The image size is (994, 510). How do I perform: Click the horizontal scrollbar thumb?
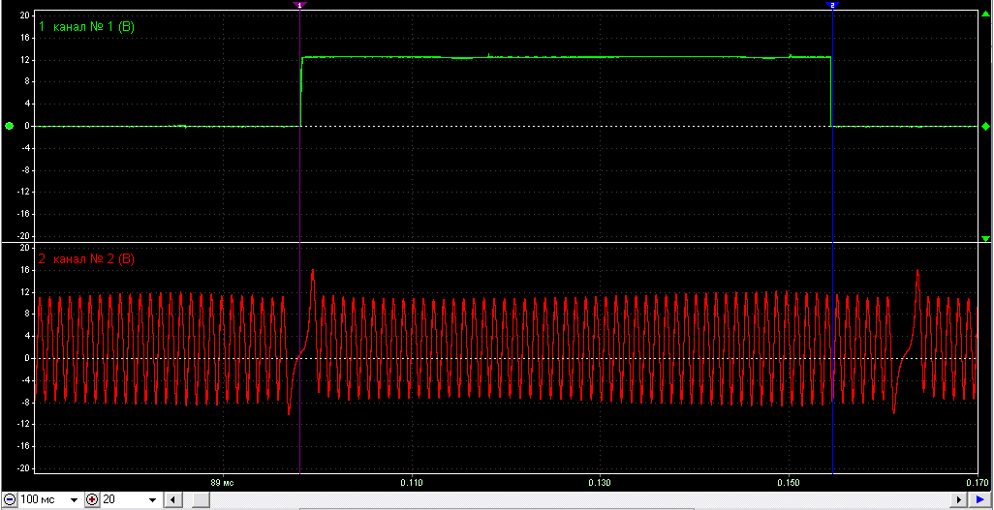coord(202,500)
